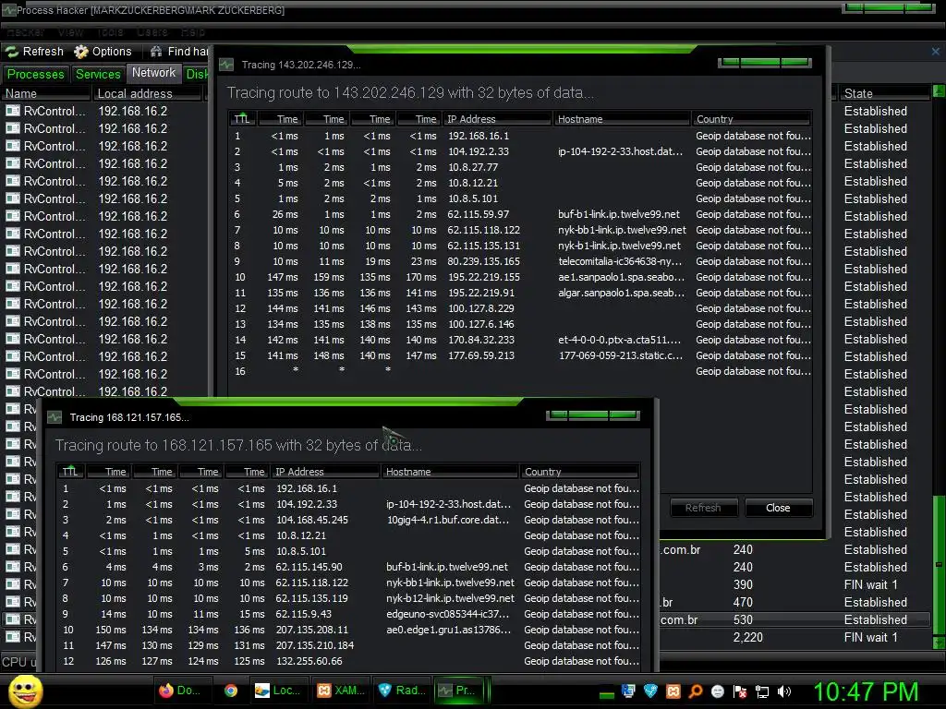The width and height of the screenshot is (946, 709).
Task: Click TTL header in the 168.121.157.165 trace
Action: [x=70, y=472]
